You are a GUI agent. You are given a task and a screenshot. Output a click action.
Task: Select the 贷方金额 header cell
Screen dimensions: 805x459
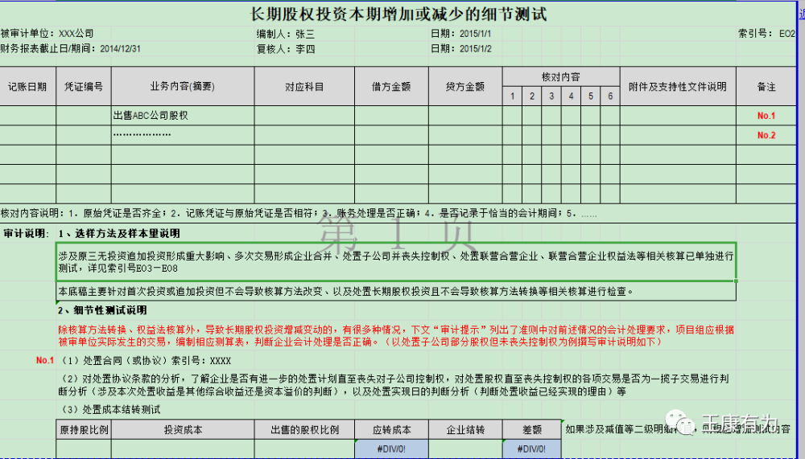coord(465,86)
